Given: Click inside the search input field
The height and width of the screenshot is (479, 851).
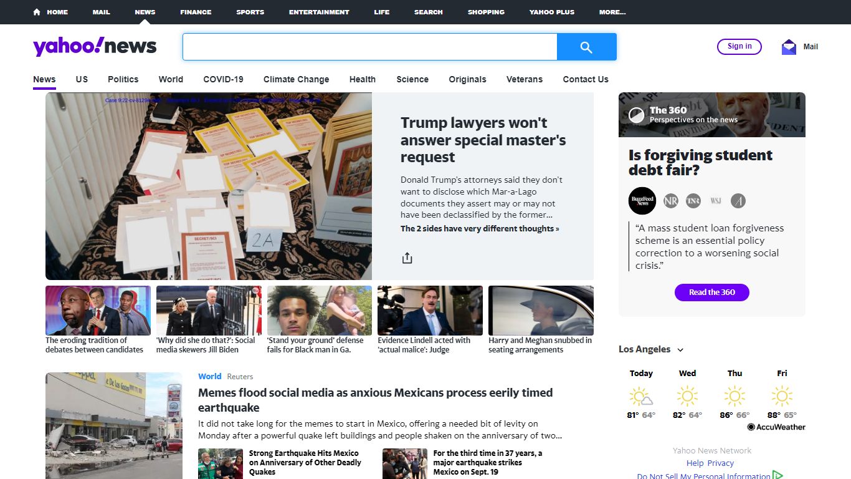Looking at the screenshot, I should click(x=369, y=47).
